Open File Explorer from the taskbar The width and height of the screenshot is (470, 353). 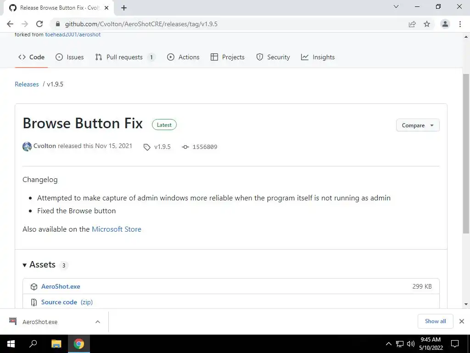(x=56, y=344)
